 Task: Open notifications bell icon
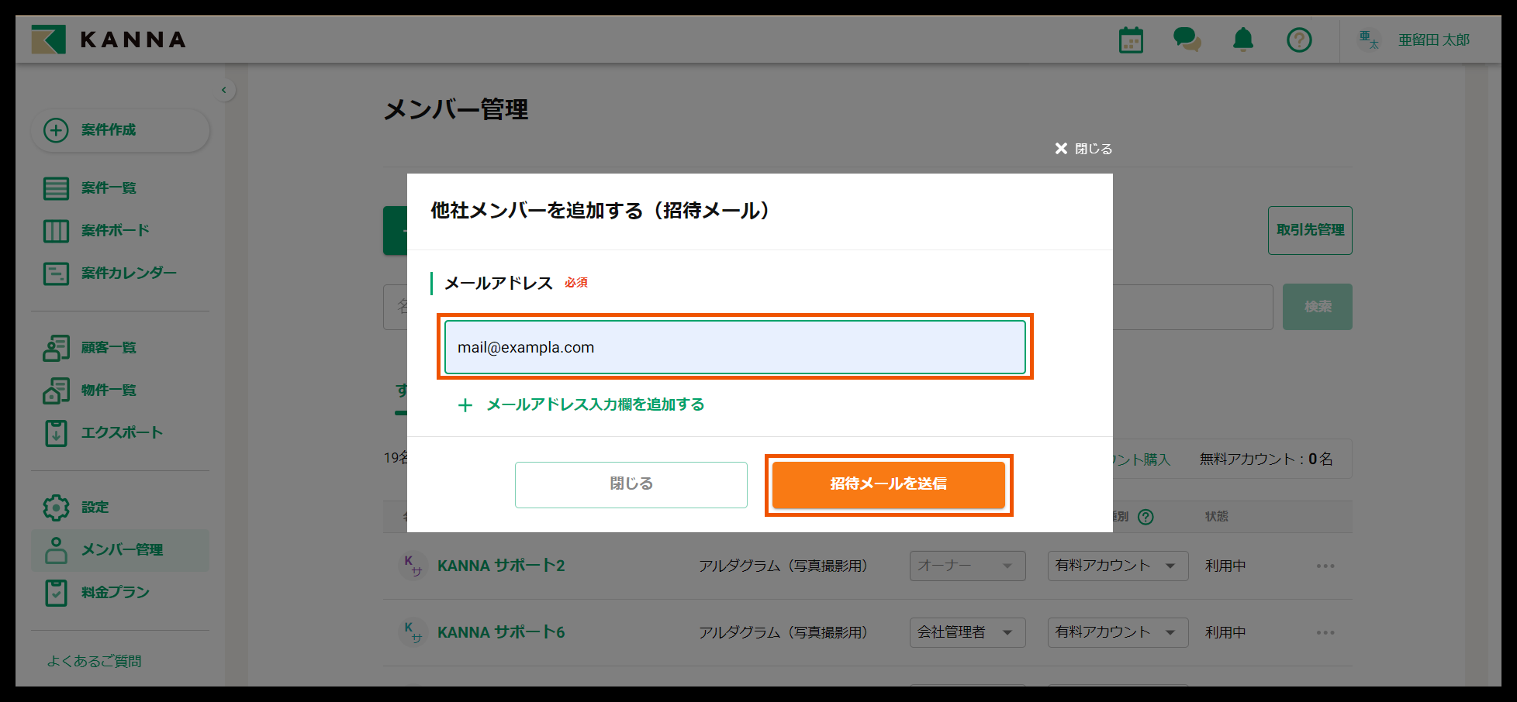(x=1242, y=40)
